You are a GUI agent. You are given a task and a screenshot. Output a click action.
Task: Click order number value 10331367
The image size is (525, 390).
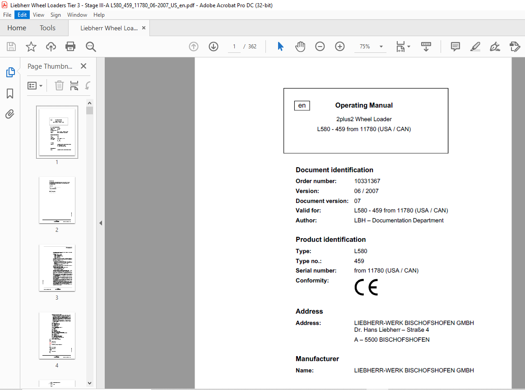click(x=367, y=181)
